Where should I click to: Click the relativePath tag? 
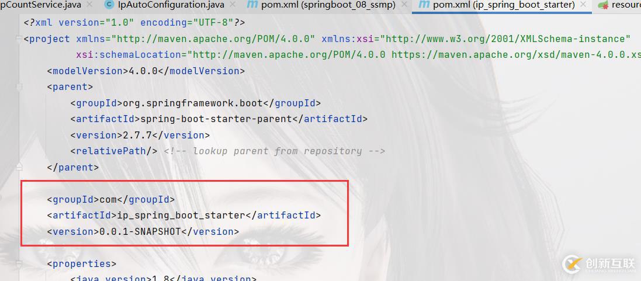click(113, 151)
